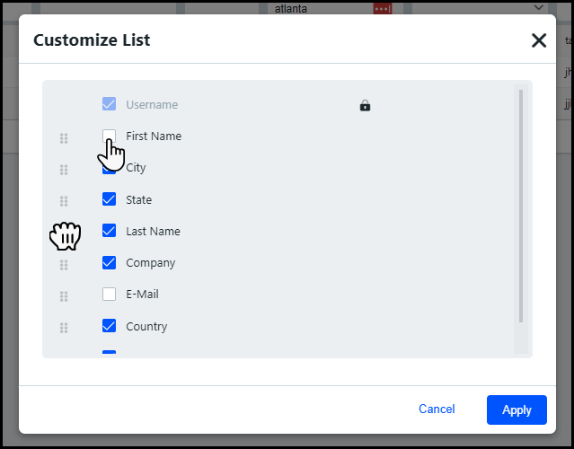Select the State row drag handle
This screenshot has width=574, height=449.
[x=64, y=201]
